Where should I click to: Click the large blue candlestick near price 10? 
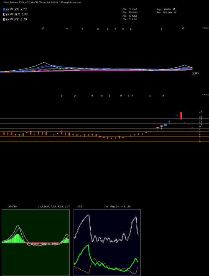(x=166, y=125)
